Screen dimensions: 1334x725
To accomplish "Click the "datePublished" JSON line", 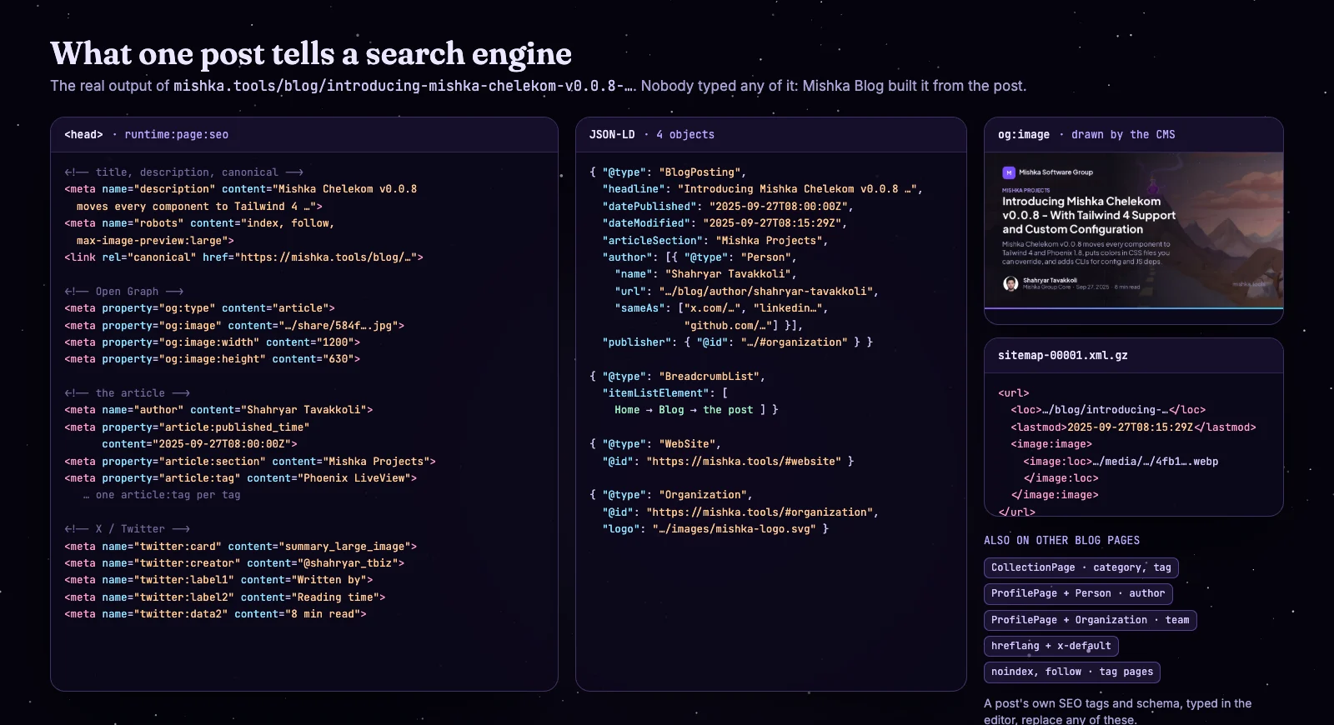I will 728,207.
